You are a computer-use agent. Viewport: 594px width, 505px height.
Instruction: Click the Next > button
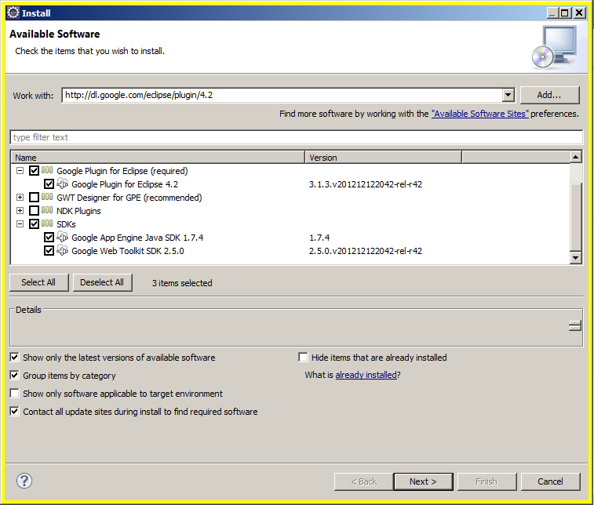point(423,481)
